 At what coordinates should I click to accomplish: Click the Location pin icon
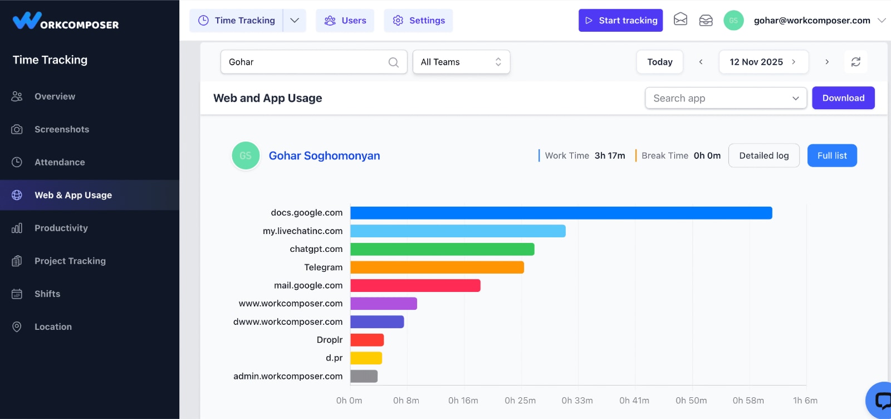click(x=17, y=327)
